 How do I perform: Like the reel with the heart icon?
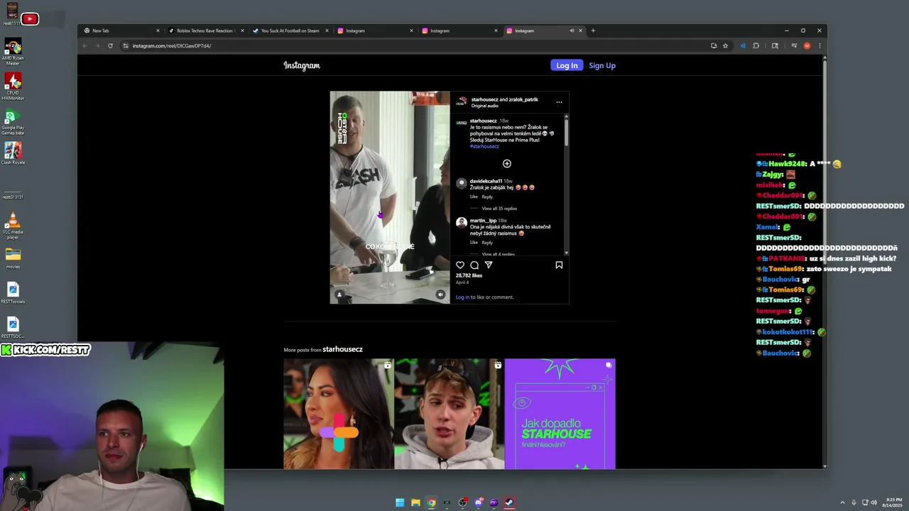coord(460,265)
